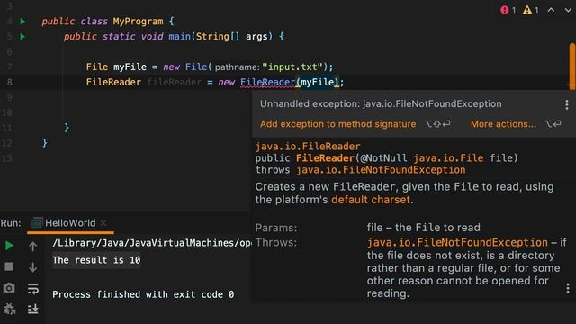Open 'More actions...' quick fix list
This screenshot has height=324, width=576.
[x=503, y=124]
